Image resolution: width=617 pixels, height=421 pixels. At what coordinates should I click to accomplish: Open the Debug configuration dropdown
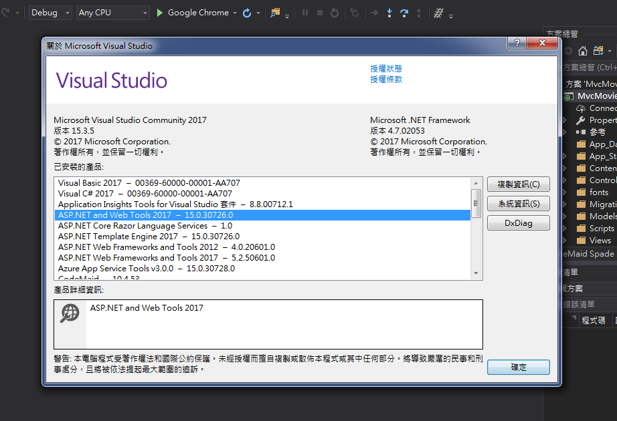(x=51, y=13)
